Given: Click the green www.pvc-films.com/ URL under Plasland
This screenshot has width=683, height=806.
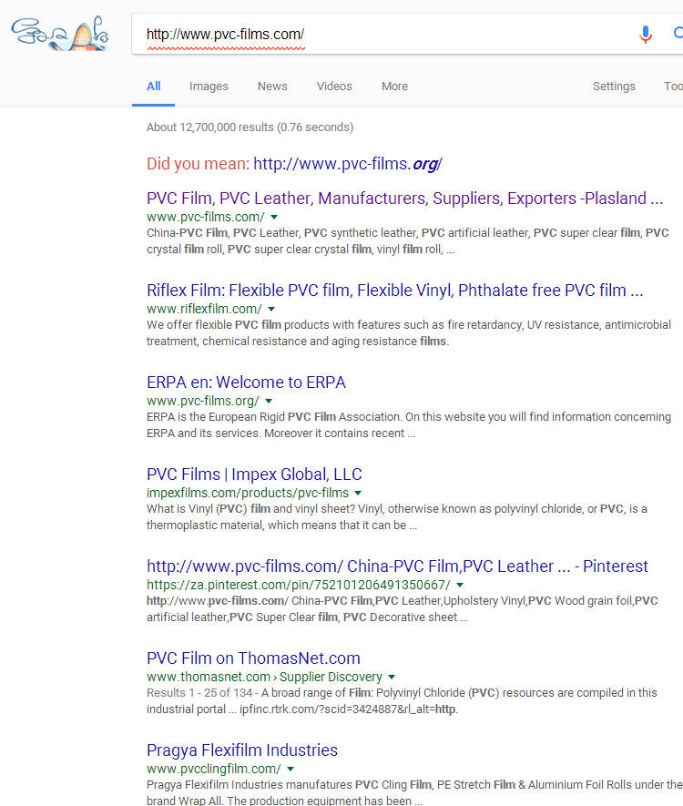Looking at the screenshot, I should coord(206,217).
